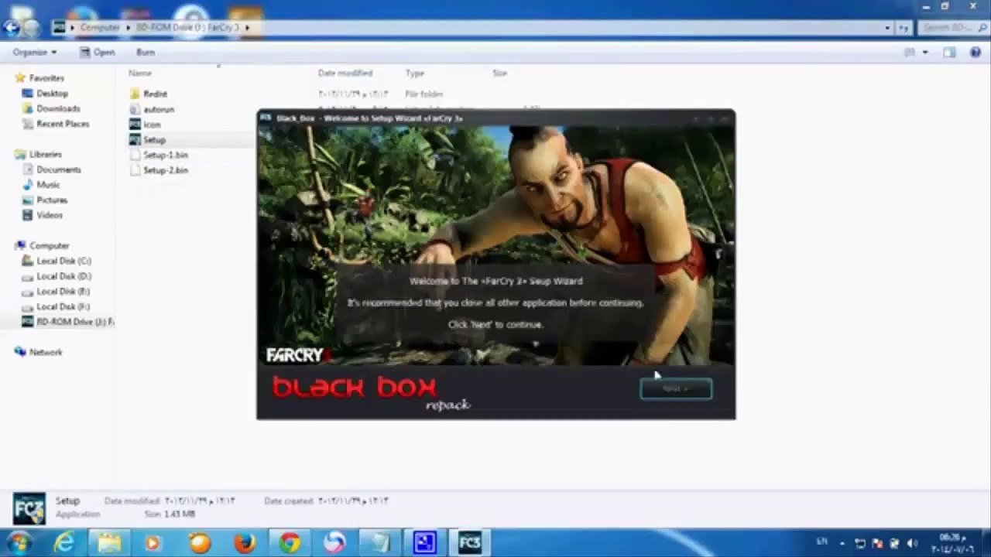Viewport: 991px width, 557px height.
Task: Open Recent Places in the navigation pane
Action: (x=63, y=124)
